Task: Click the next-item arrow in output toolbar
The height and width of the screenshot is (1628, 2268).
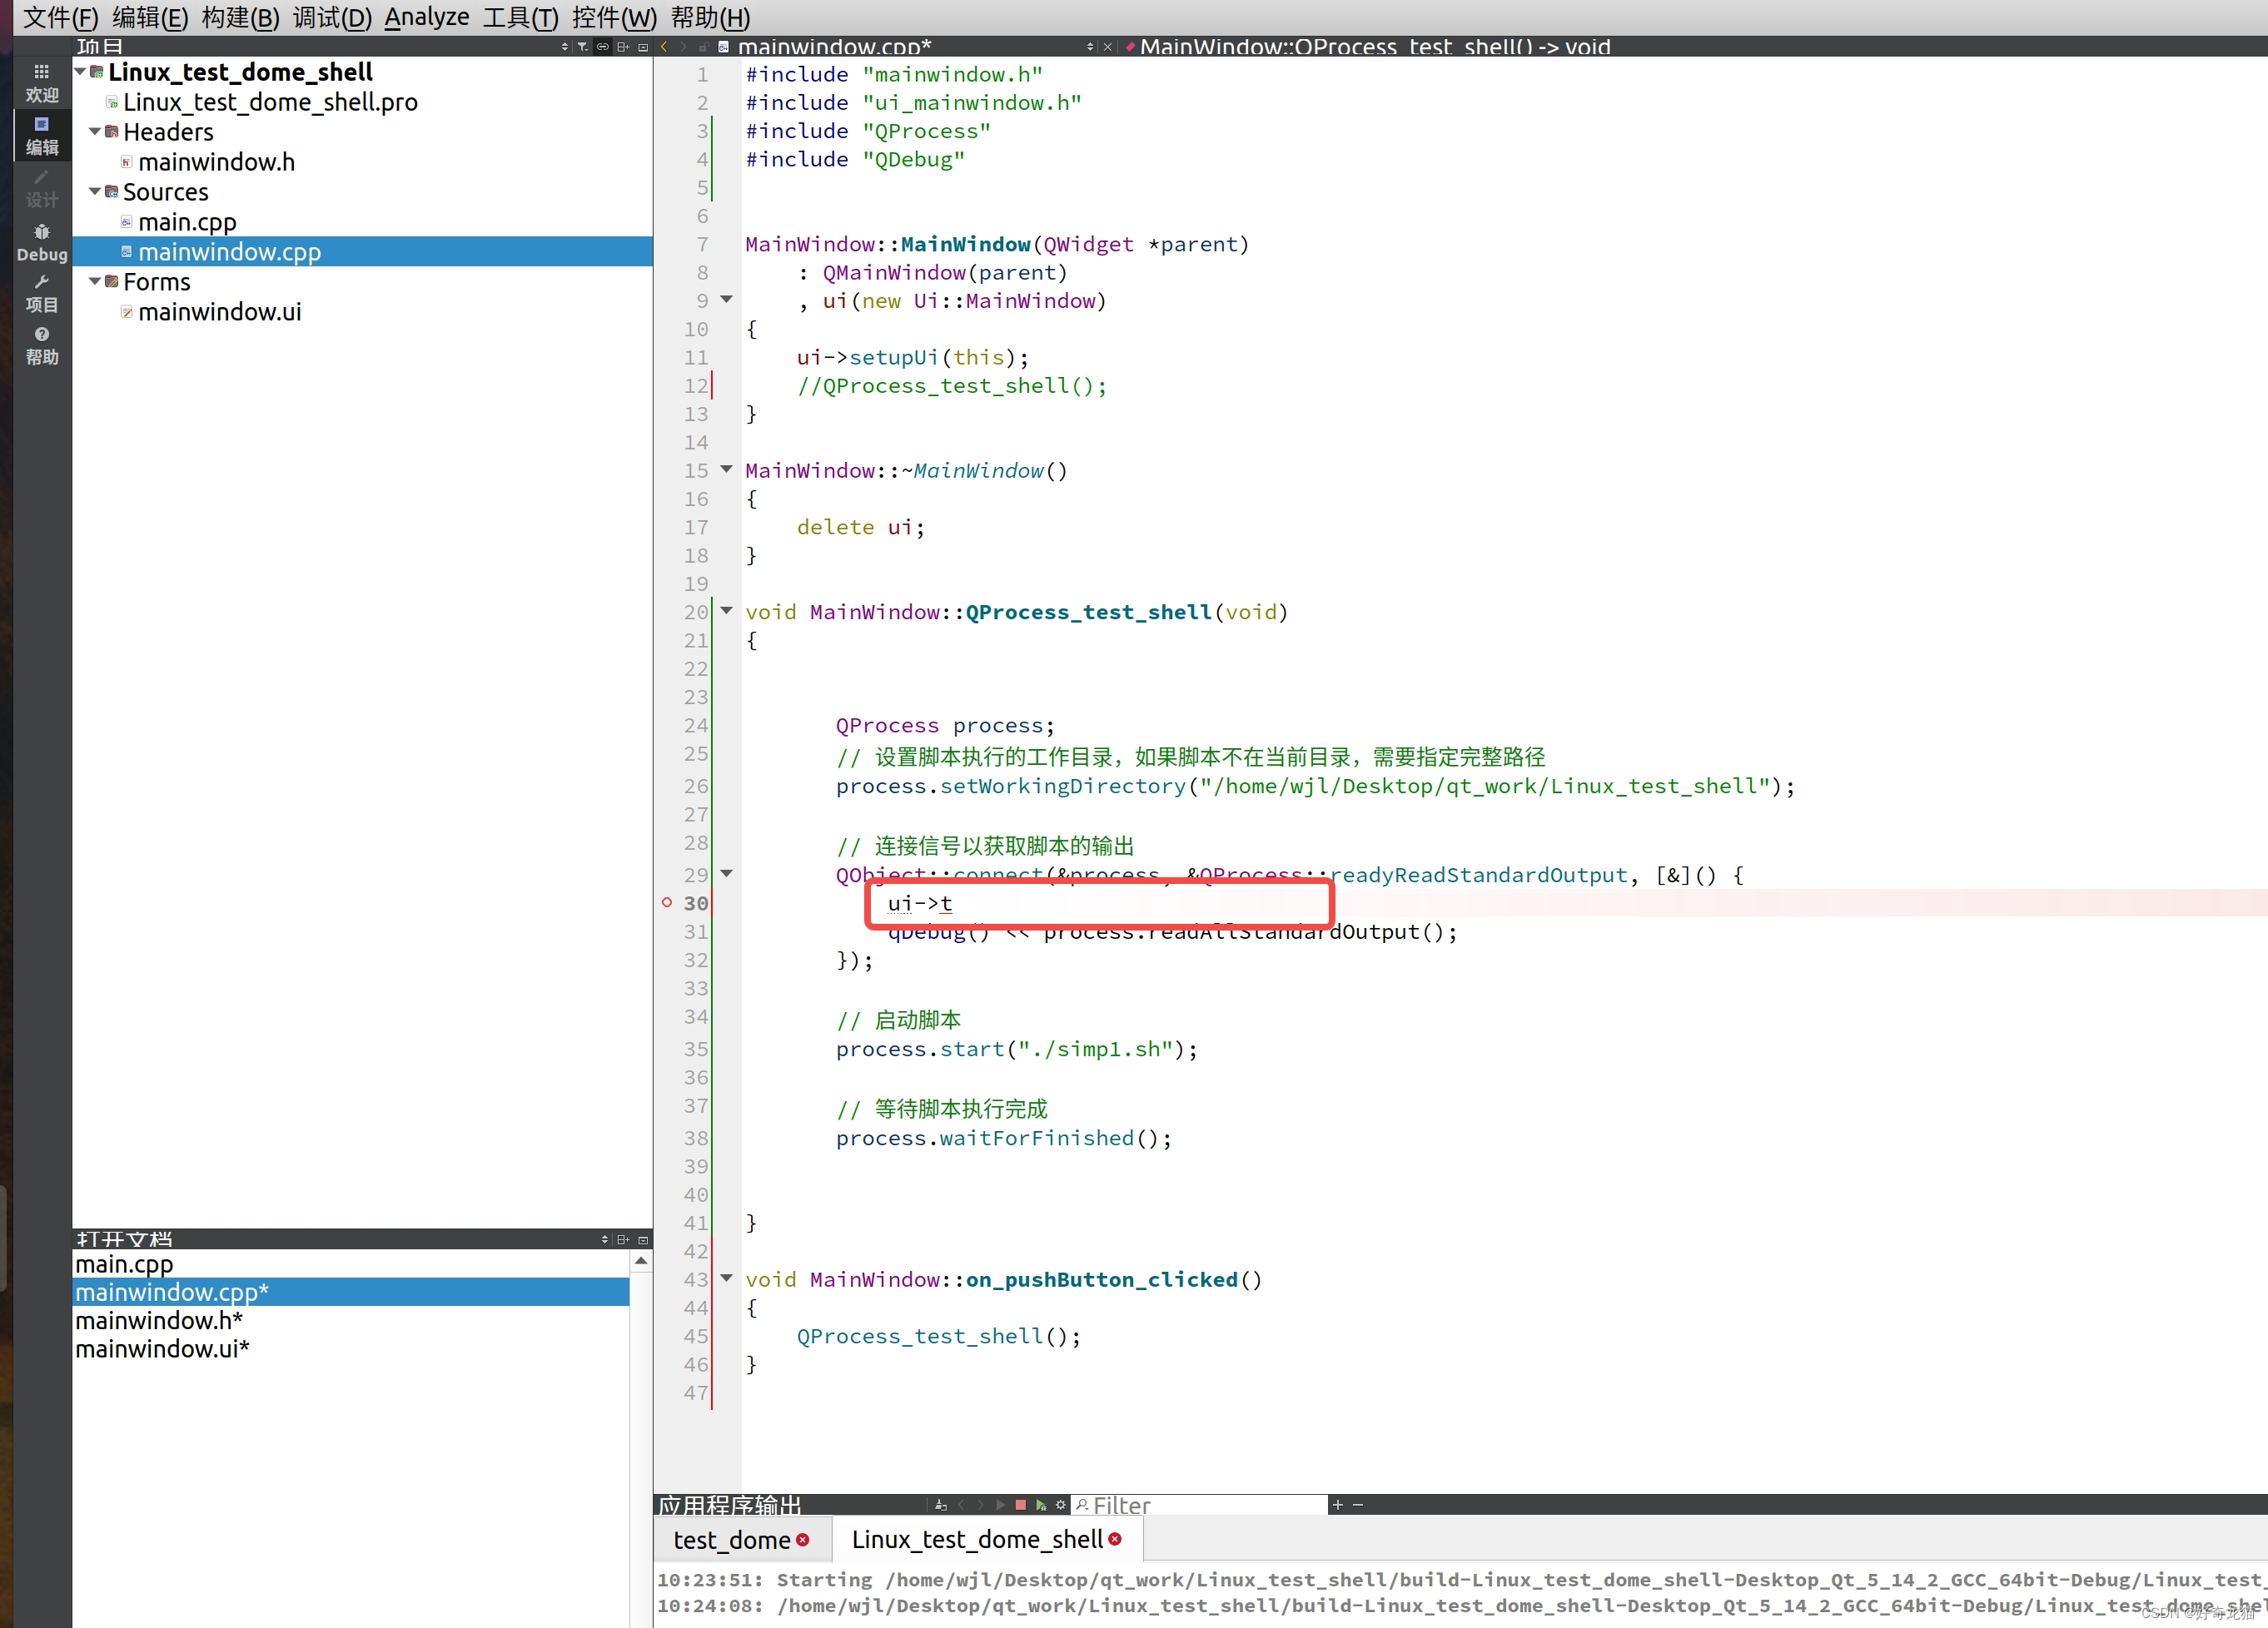Action: click(981, 1505)
